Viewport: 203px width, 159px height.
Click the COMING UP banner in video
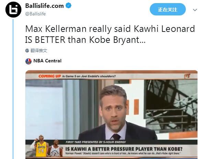click(49, 76)
